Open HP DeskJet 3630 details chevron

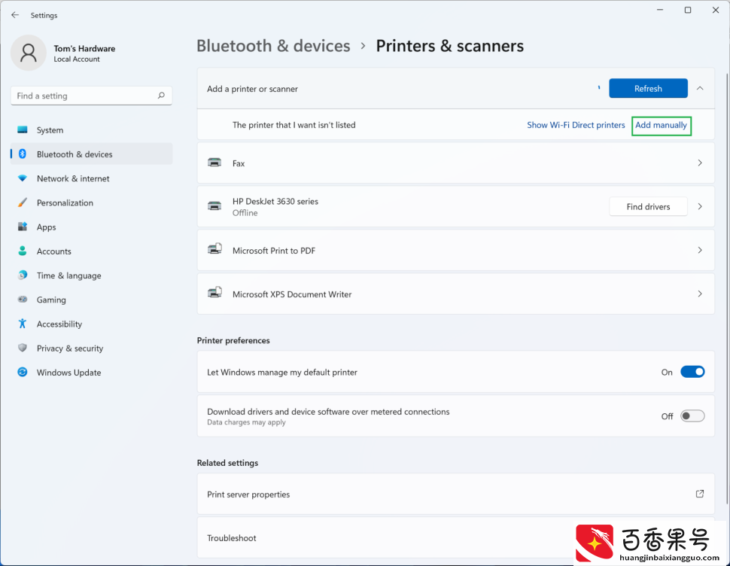(700, 206)
